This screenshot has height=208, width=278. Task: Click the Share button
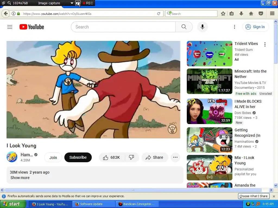tap(154, 157)
